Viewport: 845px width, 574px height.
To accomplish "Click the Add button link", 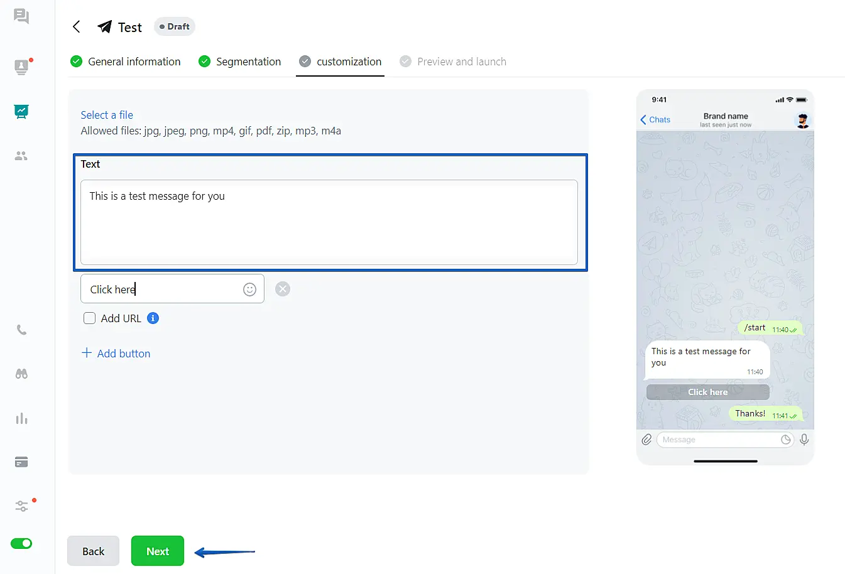I will tap(116, 354).
